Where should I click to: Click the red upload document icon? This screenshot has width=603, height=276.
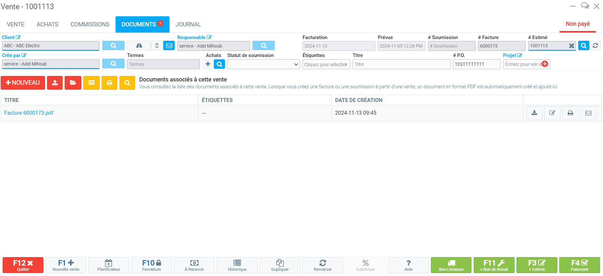55,83
